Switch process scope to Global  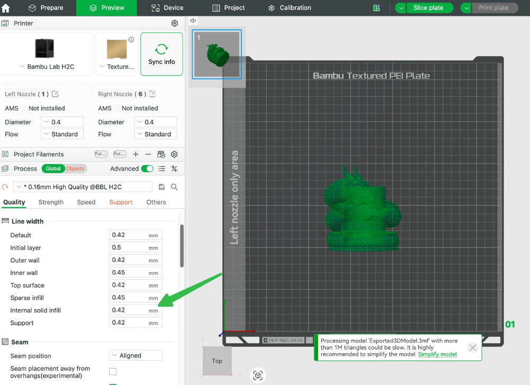click(53, 168)
